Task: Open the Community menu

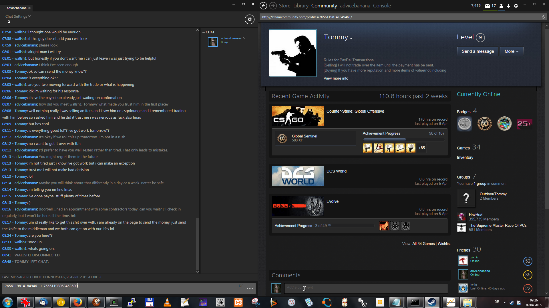Action: (x=324, y=6)
